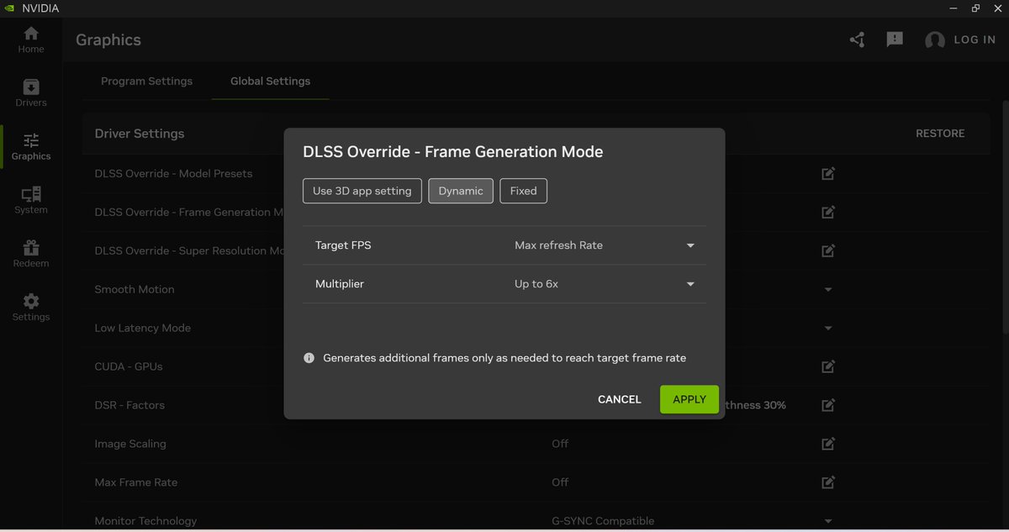Click the APPLY button
This screenshot has height=532, width=1009.
(x=689, y=399)
